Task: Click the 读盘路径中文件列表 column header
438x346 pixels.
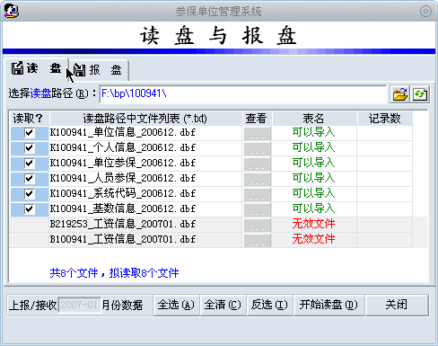Action: [x=145, y=119]
